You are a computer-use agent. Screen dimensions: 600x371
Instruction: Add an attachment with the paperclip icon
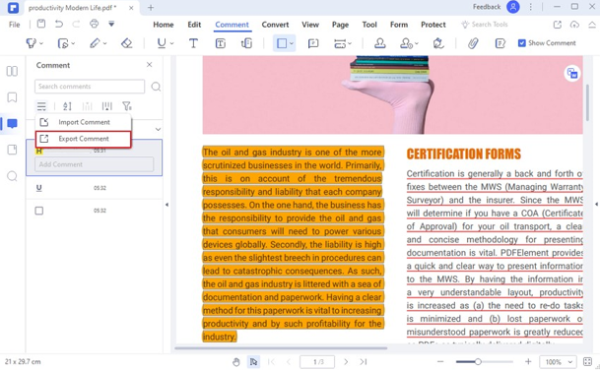(x=473, y=43)
